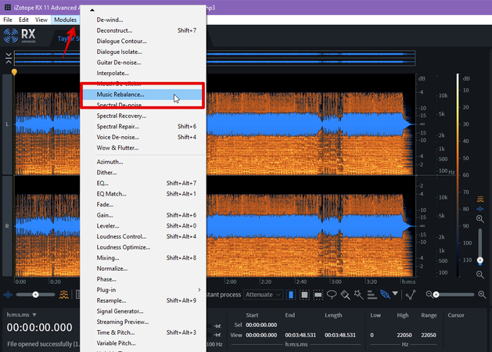492x352 pixels.
Task: Choose De-wind from modules list
Action: point(143,20)
